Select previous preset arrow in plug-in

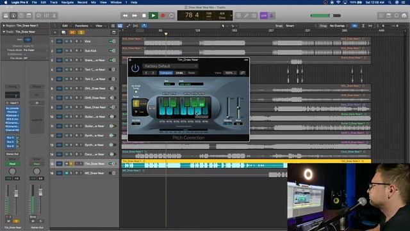click(x=146, y=73)
